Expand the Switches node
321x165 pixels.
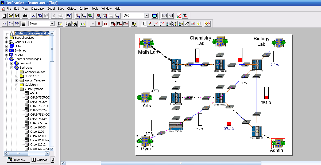[x=6, y=50]
